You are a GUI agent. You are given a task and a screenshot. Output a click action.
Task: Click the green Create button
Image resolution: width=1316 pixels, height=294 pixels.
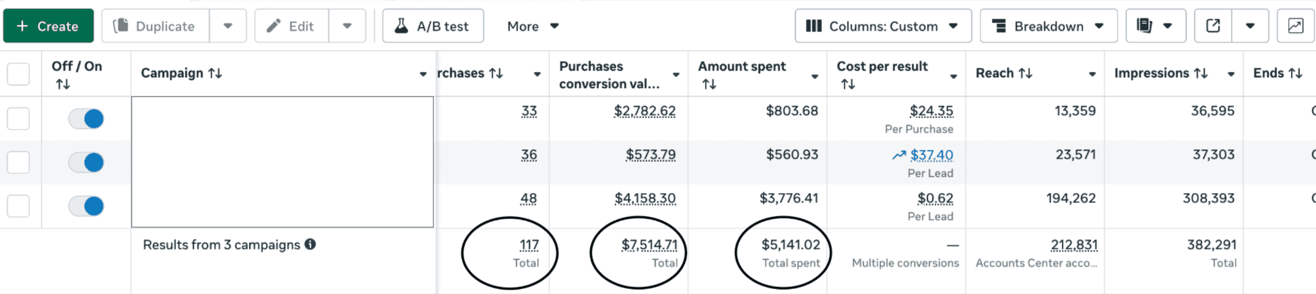48,26
